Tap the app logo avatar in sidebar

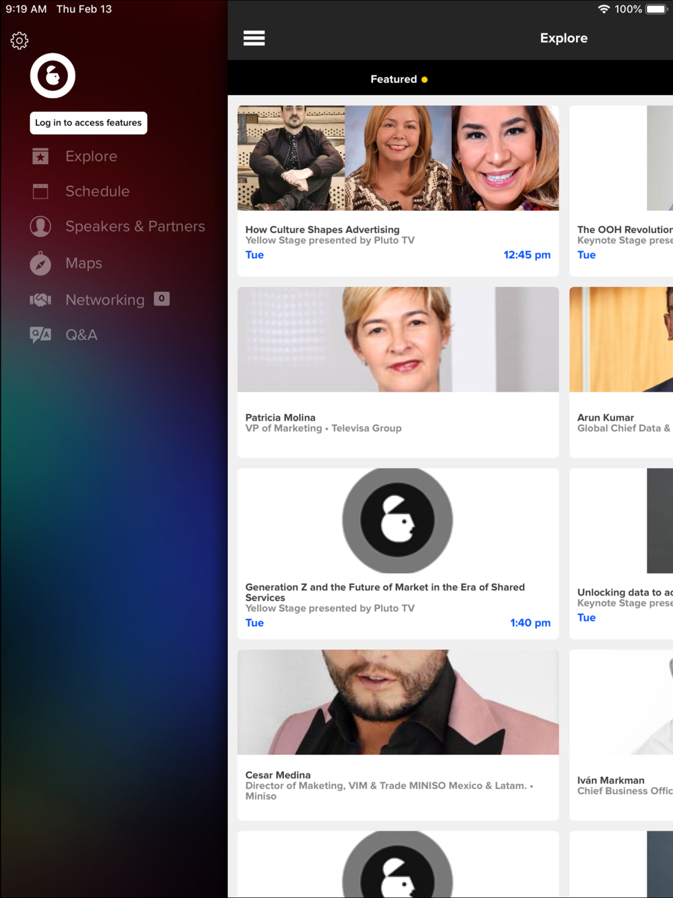pos(52,75)
